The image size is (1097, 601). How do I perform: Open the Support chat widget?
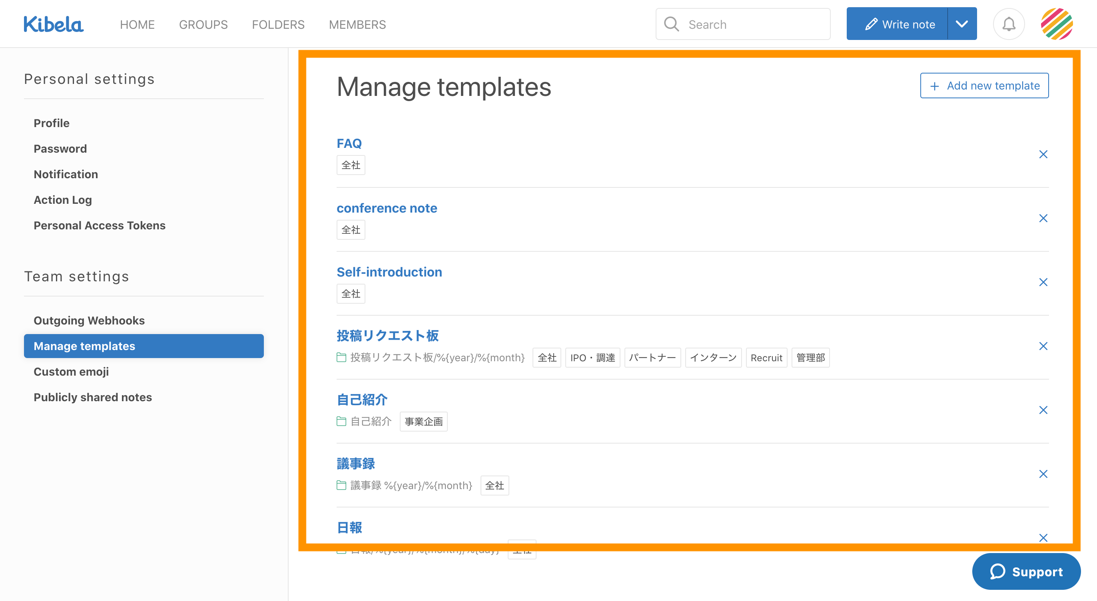coord(1026,571)
